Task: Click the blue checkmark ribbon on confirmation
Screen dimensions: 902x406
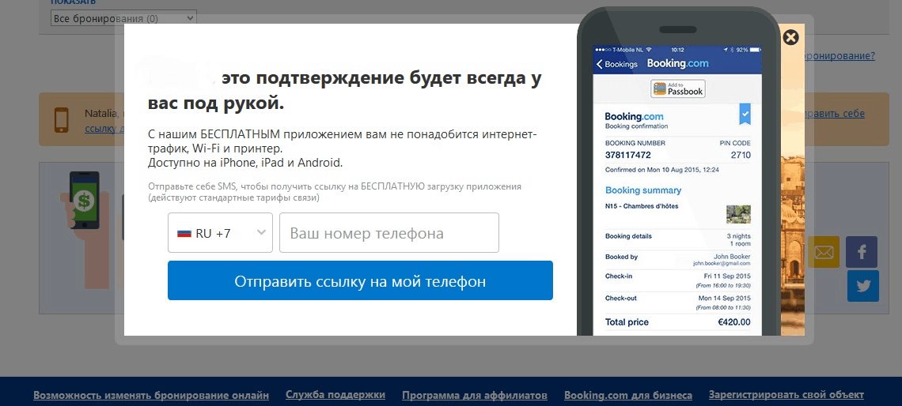Action: pyautogui.click(x=744, y=115)
